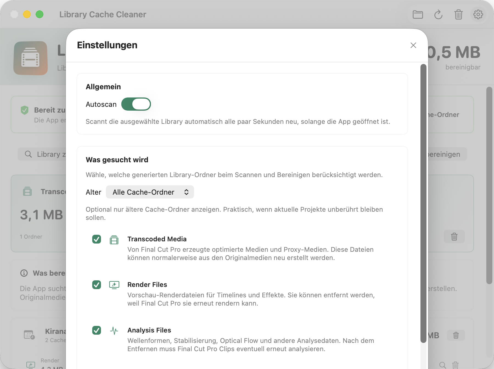
Task: Click the Transcoded Media label
Action: pos(157,239)
